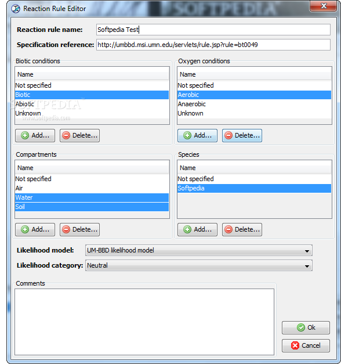341x364 pixels.
Task: Select 'Anaerobic' in Oxygen conditions list
Action: (x=254, y=104)
